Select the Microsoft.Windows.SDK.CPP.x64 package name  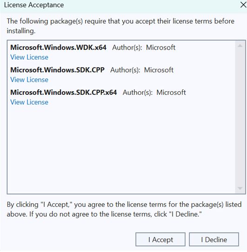pyautogui.click(x=64, y=93)
